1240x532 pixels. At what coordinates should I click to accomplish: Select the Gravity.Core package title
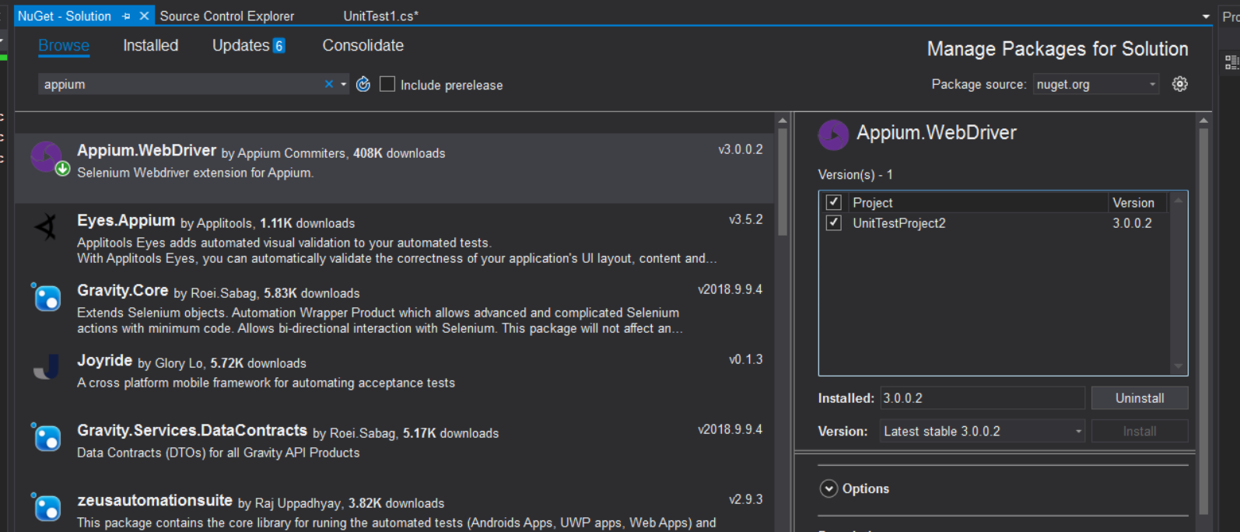(x=122, y=291)
